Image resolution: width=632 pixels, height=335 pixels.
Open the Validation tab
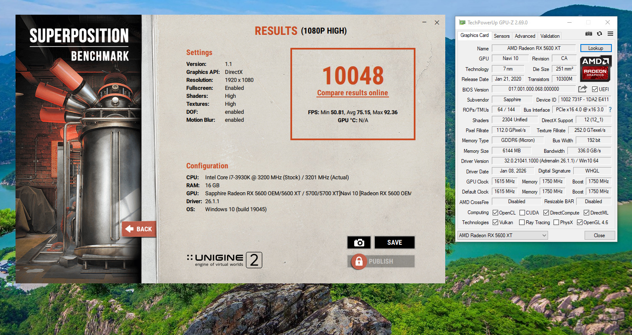pos(550,36)
